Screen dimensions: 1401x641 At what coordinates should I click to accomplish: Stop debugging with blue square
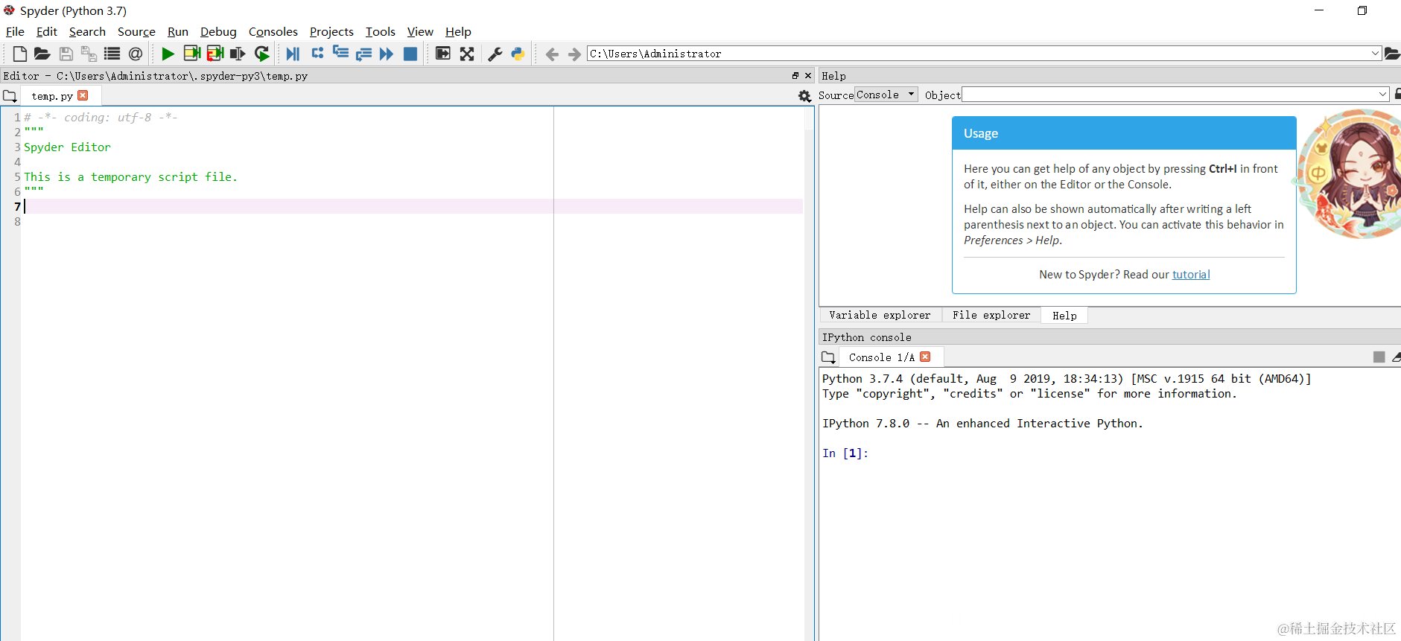pos(410,54)
